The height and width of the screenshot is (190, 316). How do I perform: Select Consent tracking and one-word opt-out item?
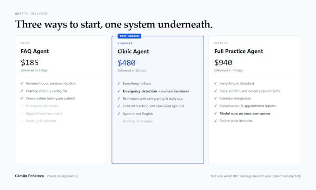(153, 106)
